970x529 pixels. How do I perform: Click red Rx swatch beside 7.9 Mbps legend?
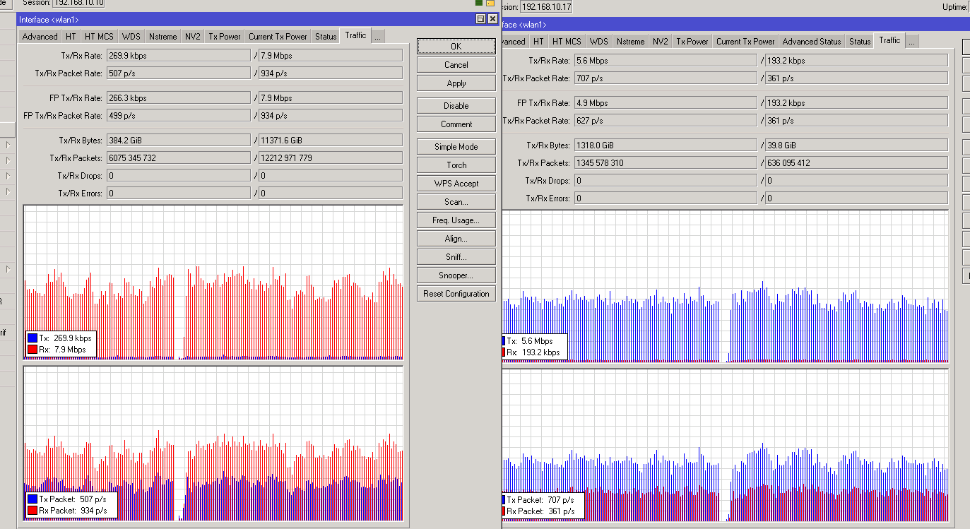click(32, 349)
